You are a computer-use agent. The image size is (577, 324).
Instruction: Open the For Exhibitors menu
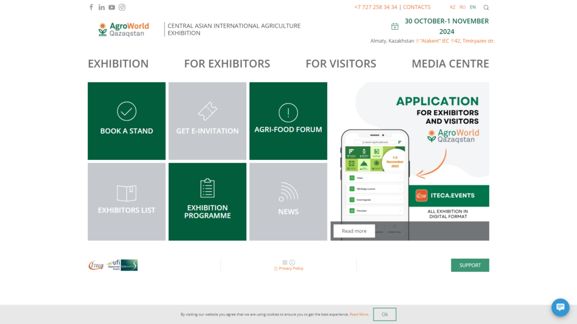click(x=227, y=64)
